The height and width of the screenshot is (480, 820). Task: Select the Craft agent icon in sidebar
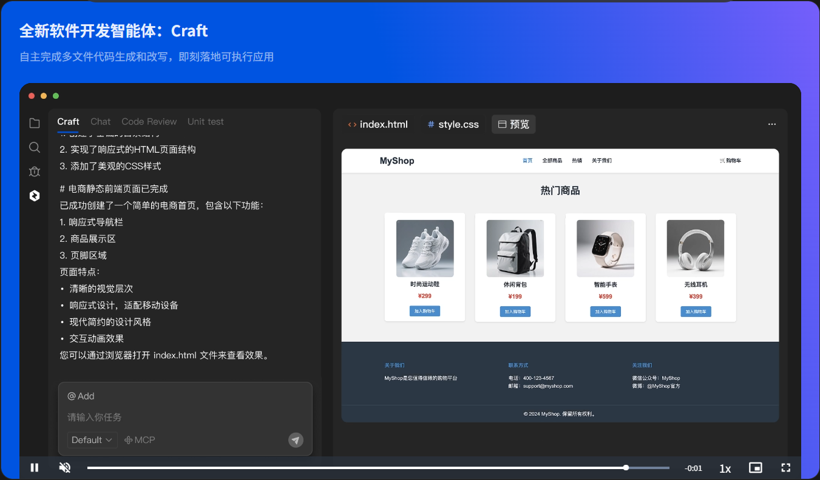pyautogui.click(x=34, y=195)
